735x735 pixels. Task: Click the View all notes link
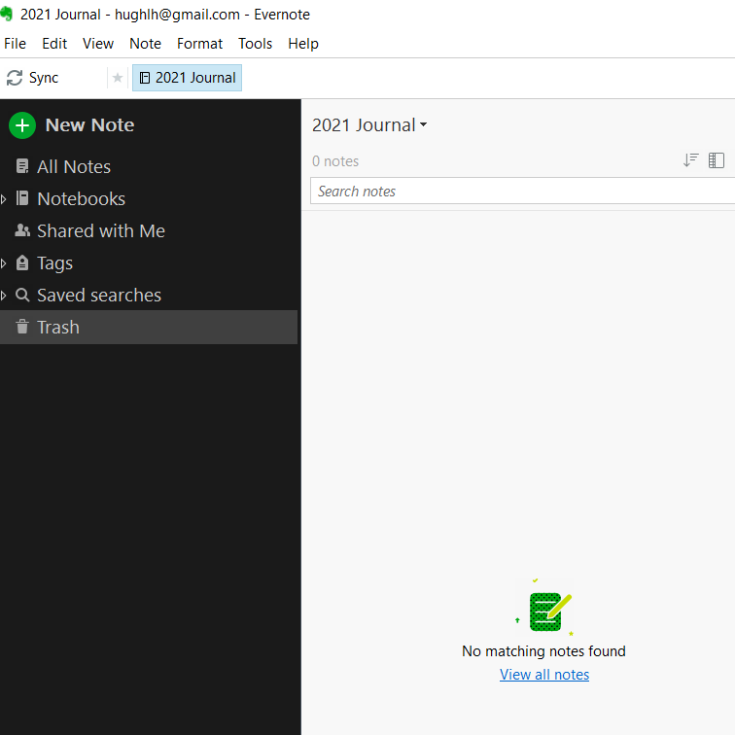[544, 675]
